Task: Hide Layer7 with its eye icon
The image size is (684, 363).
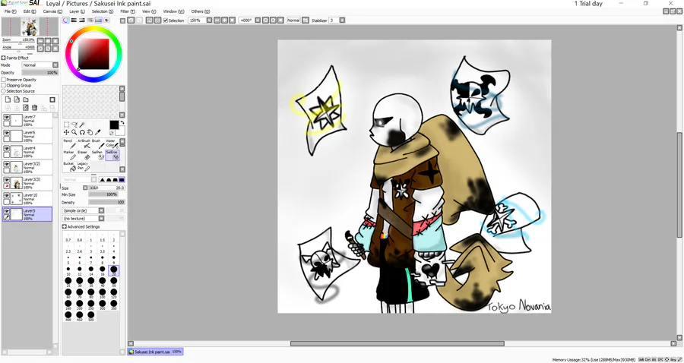Action: click(7, 117)
